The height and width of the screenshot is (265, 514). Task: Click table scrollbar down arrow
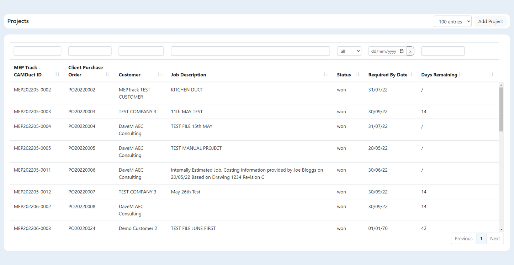tap(501, 229)
